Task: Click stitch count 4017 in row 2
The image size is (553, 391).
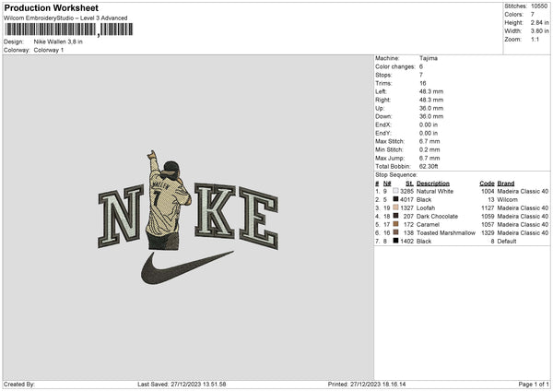Action: (x=406, y=200)
